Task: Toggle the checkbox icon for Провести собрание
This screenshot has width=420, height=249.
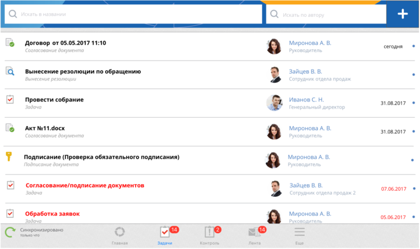Action: [x=10, y=100]
